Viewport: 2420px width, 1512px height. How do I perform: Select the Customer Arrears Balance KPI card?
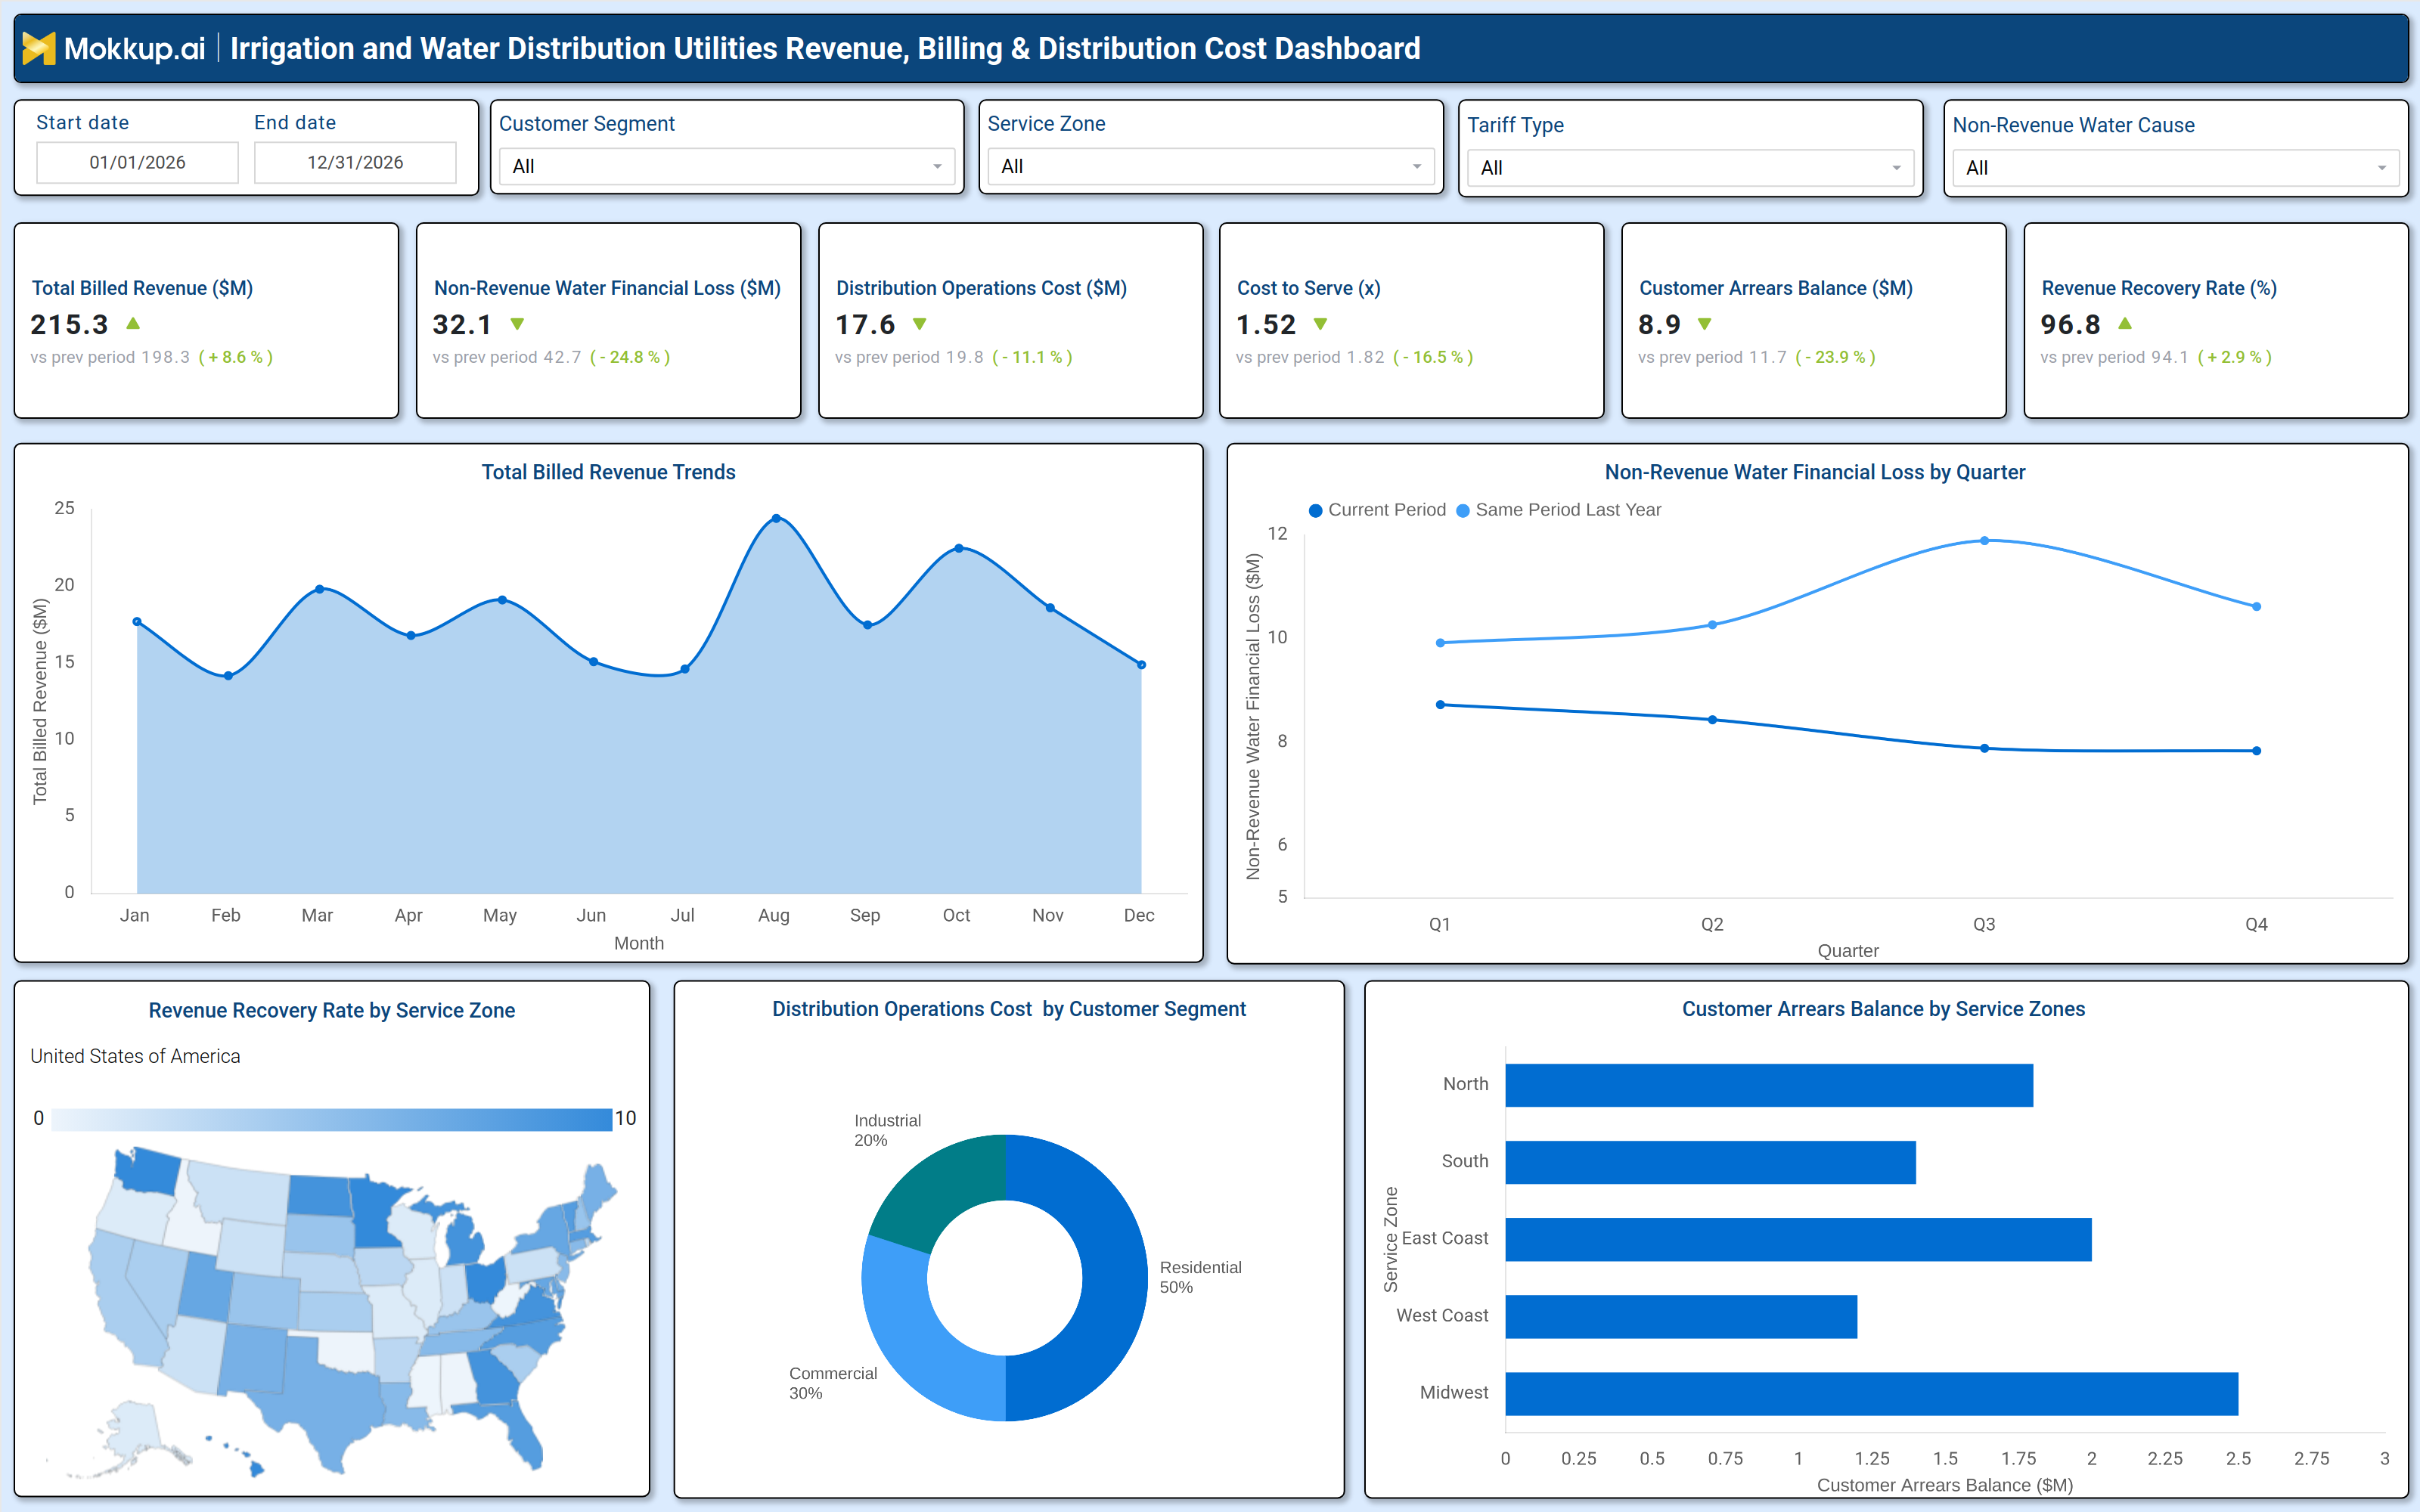(x=1813, y=320)
